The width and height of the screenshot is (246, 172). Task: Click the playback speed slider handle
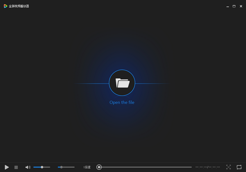tap(61, 167)
